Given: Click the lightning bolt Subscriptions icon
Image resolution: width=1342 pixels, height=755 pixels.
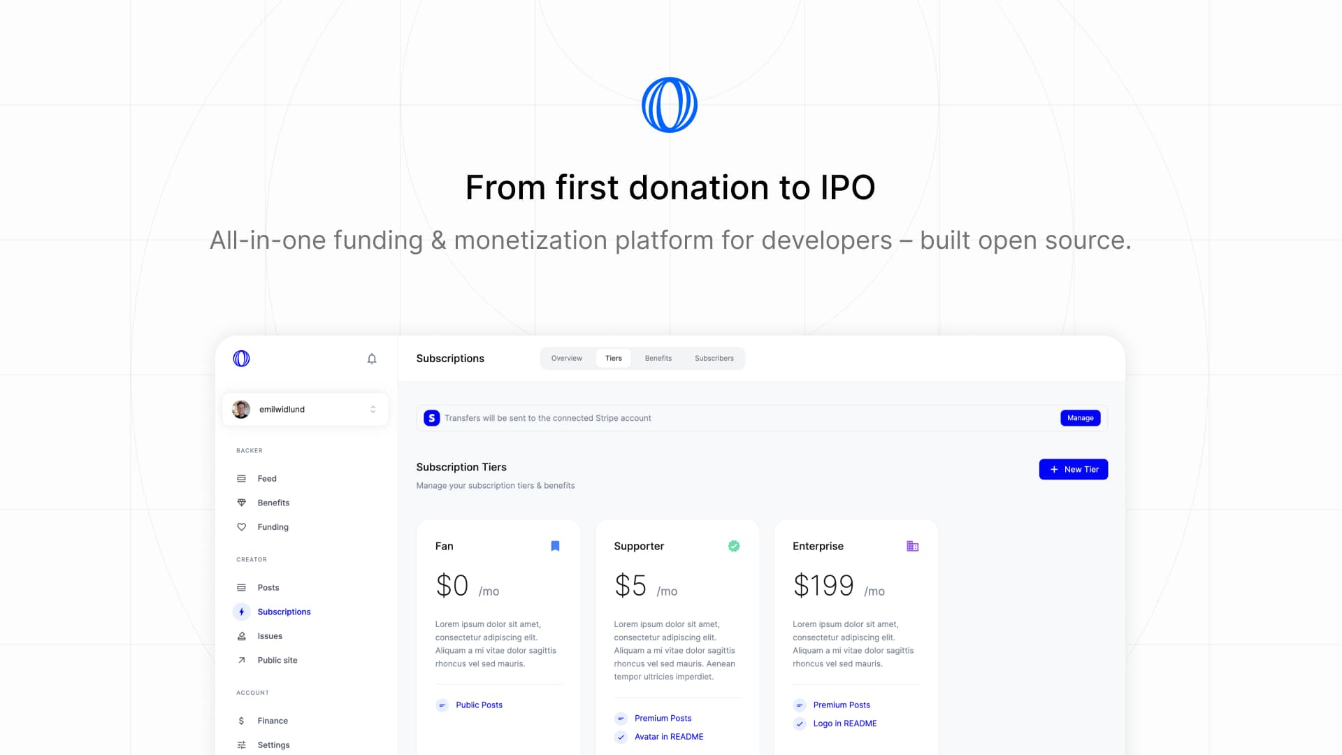Looking at the screenshot, I should [241, 612].
